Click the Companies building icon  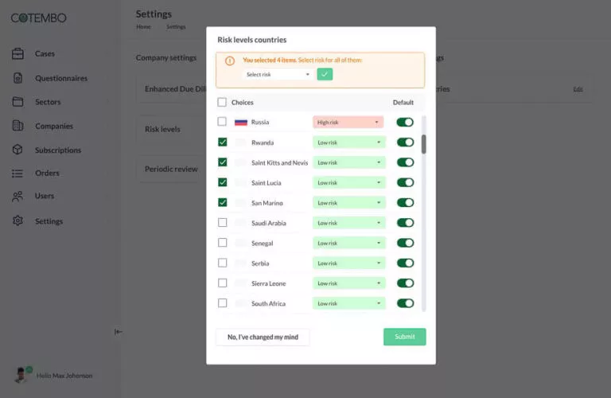pyautogui.click(x=18, y=126)
